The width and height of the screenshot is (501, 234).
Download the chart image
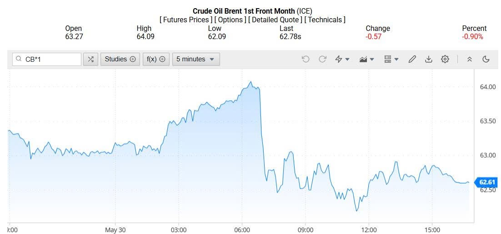point(428,59)
